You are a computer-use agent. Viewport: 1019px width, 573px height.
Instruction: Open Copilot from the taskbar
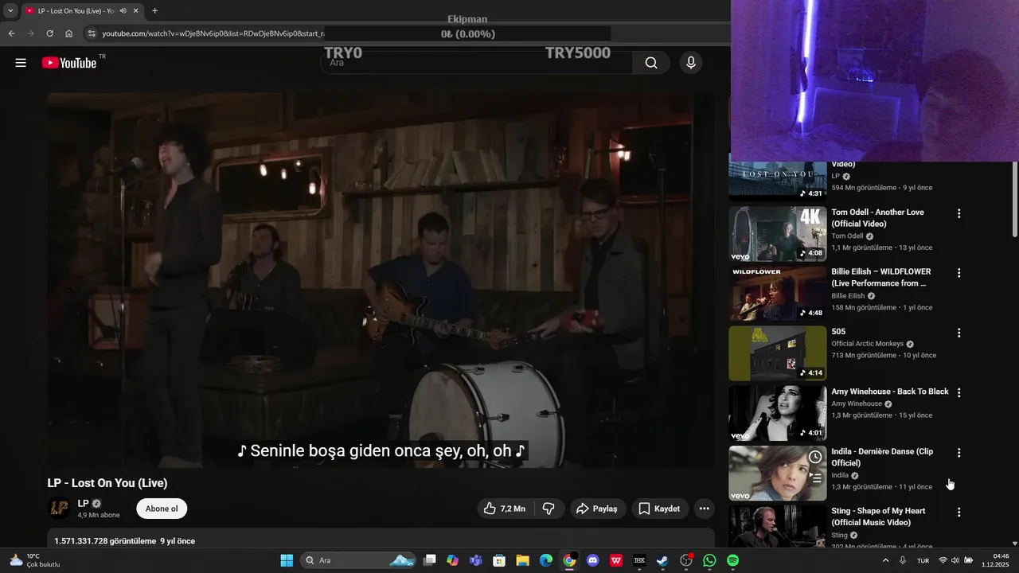[x=452, y=560]
